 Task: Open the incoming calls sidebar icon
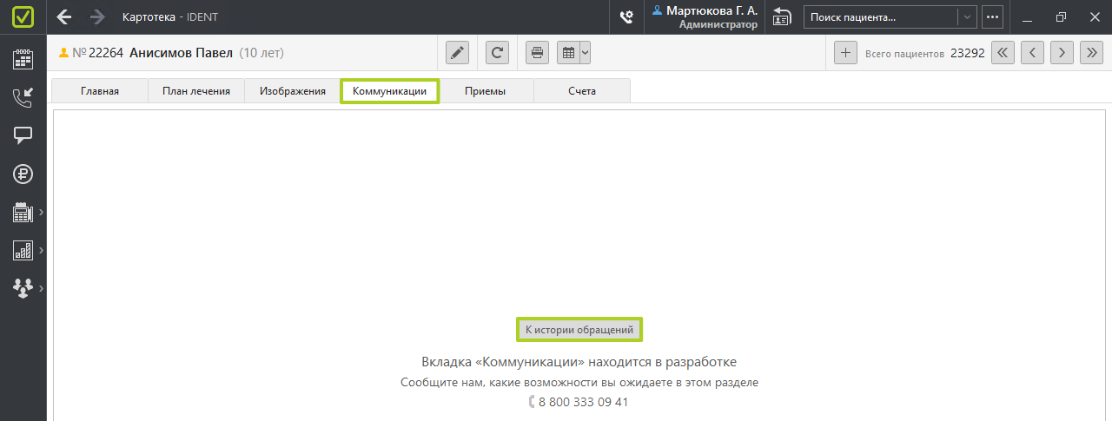(x=23, y=97)
